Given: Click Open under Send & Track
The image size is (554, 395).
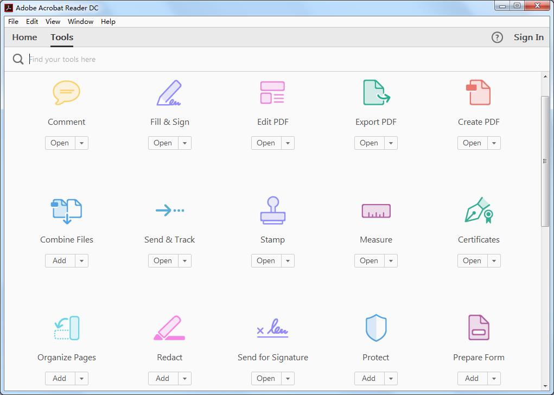Looking at the screenshot, I should tap(163, 261).
